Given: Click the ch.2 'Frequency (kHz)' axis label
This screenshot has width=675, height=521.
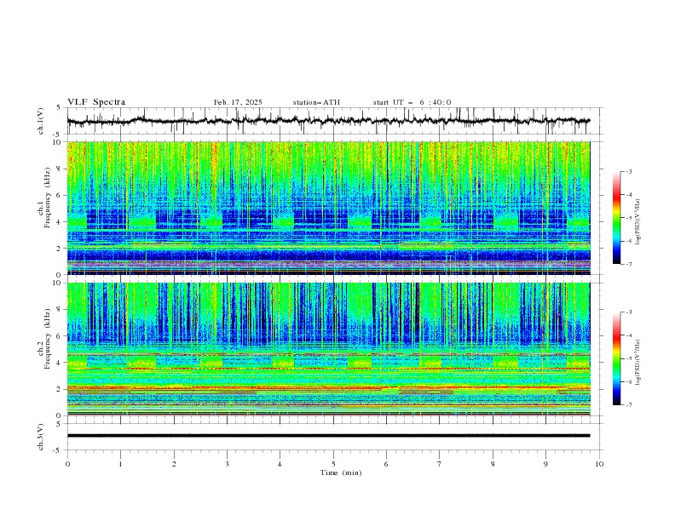Looking at the screenshot, I should [x=48, y=339].
